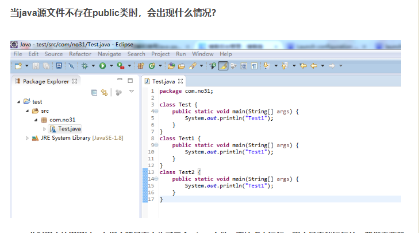Click the Previous Annotation up-arrow icon
The height and width of the screenshot is (233, 419).
pyautogui.click(x=285, y=66)
